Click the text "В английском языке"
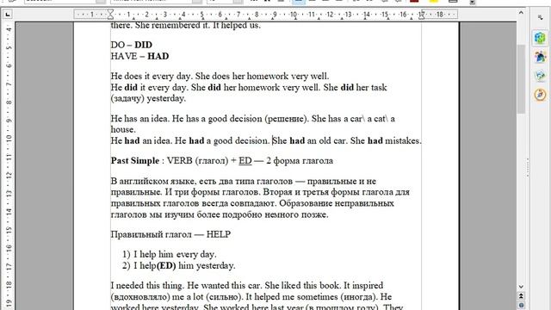The width and height of the screenshot is (551, 310). tap(153, 182)
